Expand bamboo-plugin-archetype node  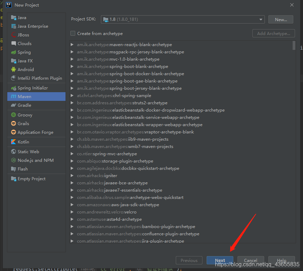(x=72, y=227)
